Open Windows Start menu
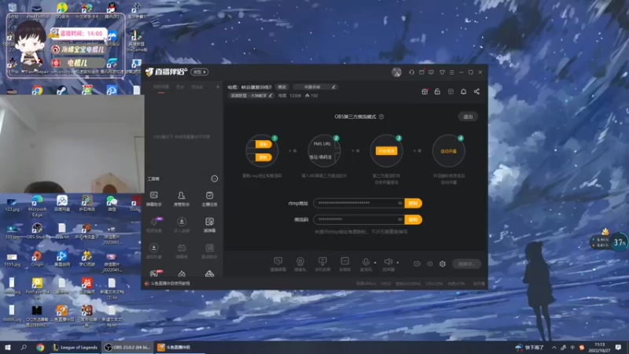This screenshot has height=354, width=629. (7, 347)
